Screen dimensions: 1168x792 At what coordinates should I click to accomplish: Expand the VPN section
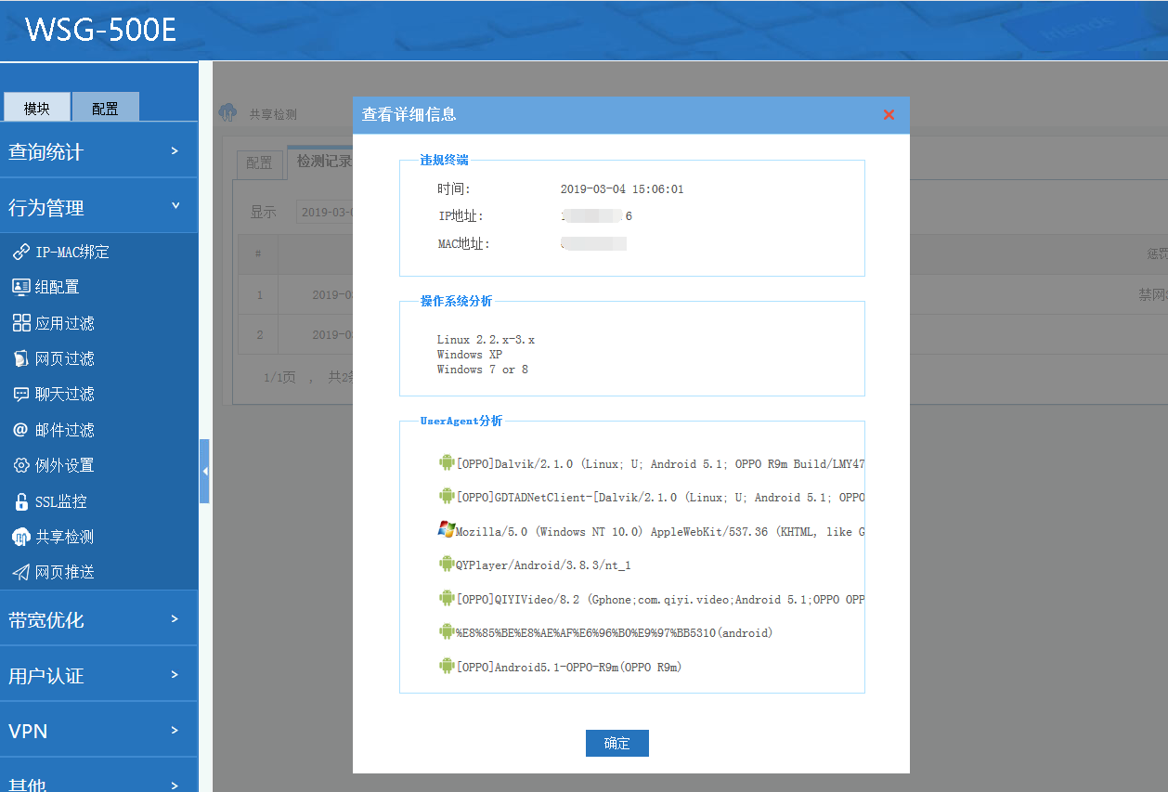[x=98, y=731]
